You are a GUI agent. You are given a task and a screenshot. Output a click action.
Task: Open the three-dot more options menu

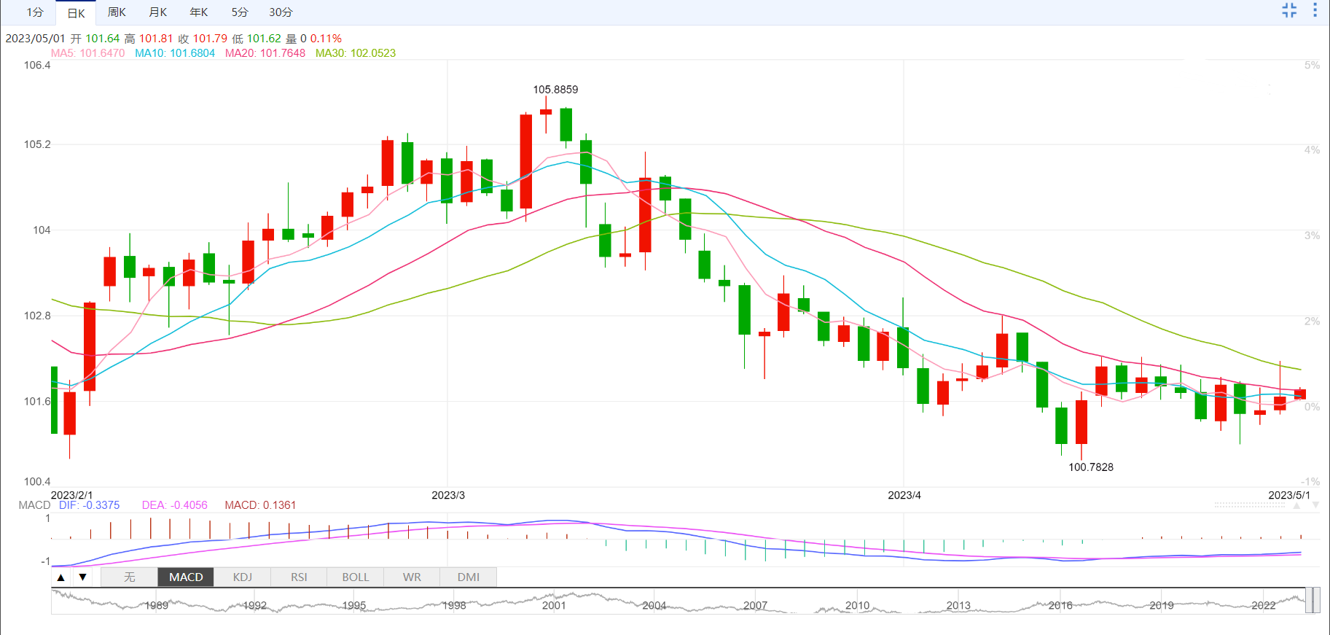click(1315, 10)
